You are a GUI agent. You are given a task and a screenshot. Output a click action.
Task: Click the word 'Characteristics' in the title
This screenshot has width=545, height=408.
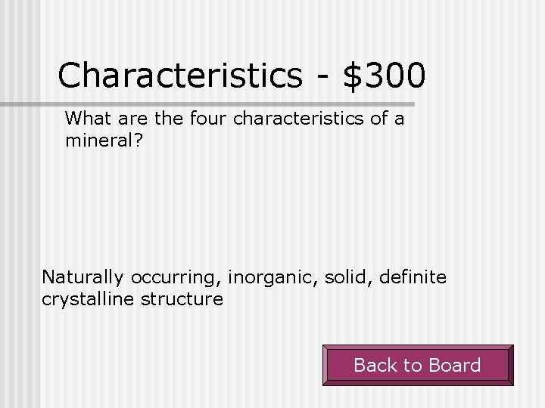(180, 75)
